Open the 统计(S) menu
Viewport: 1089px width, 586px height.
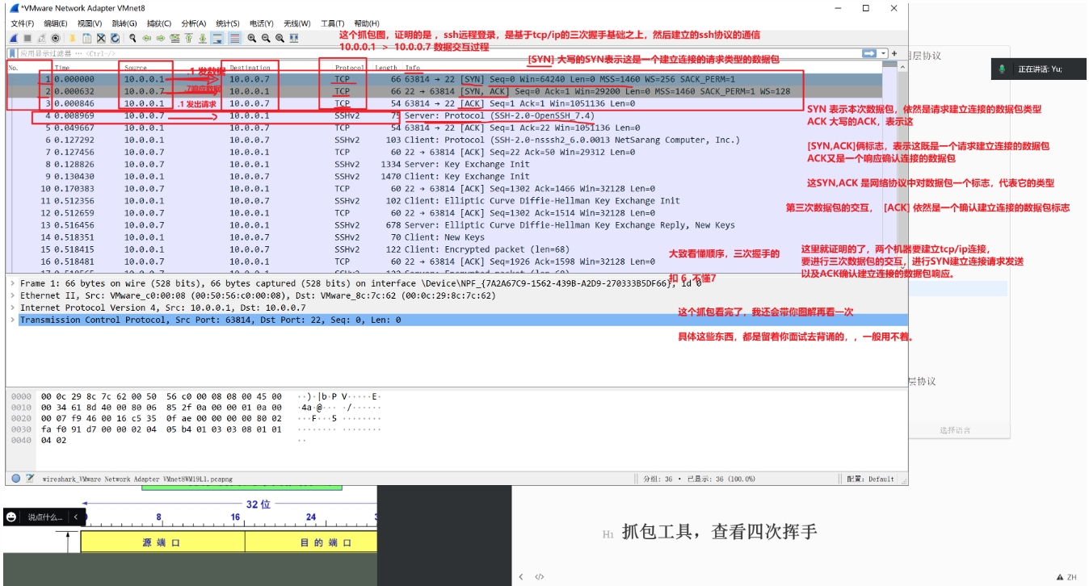pos(228,23)
